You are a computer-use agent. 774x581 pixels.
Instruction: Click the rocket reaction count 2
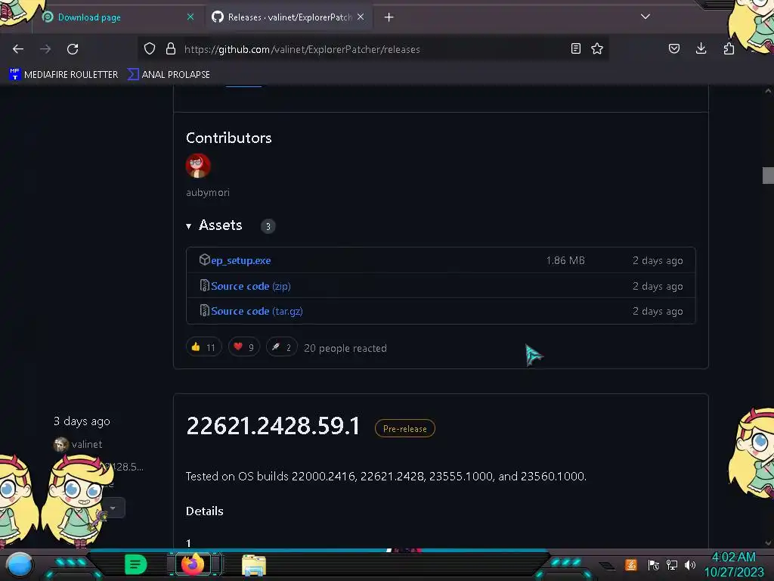[x=282, y=347]
